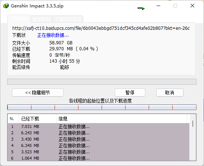This screenshot has height=166, width=204.
Task: Click the thread list vertical scrollbar
Action: [x=193, y=137]
